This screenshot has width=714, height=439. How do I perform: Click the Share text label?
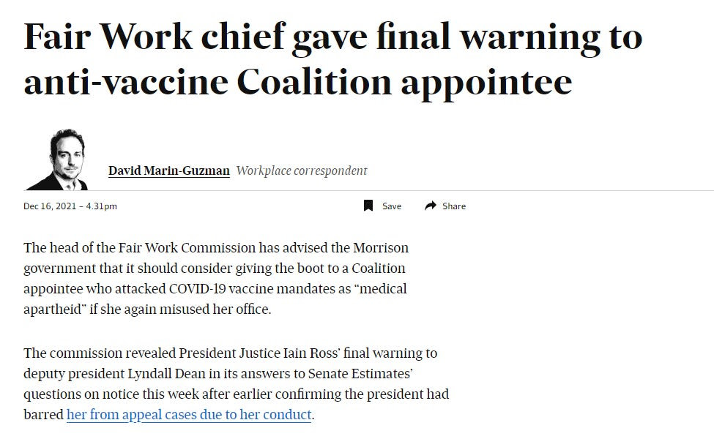coord(454,206)
